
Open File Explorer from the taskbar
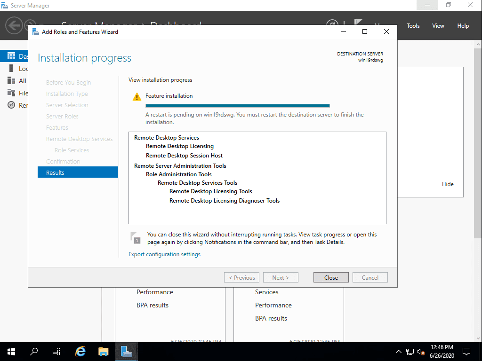click(104, 351)
